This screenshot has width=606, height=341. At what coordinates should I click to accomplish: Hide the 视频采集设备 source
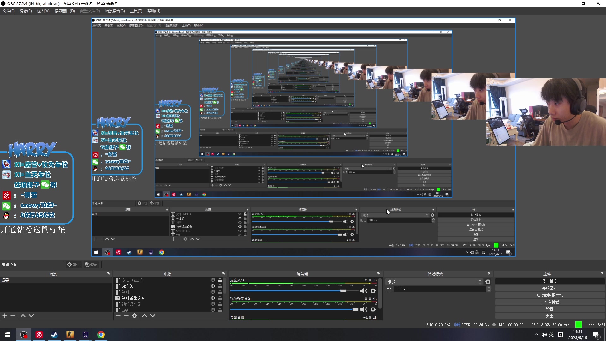[x=213, y=298]
